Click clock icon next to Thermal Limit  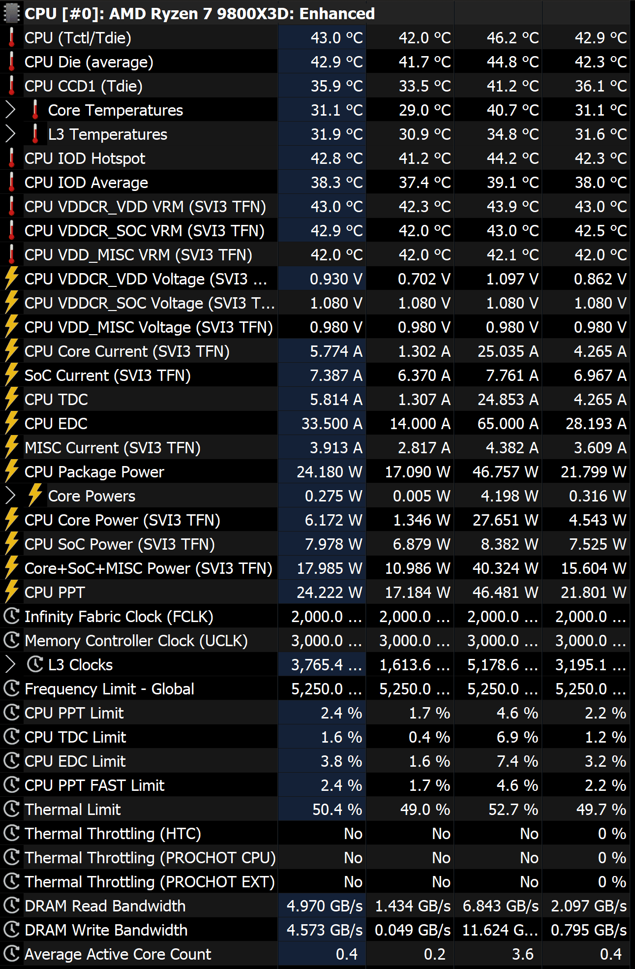tap(12, 809)
